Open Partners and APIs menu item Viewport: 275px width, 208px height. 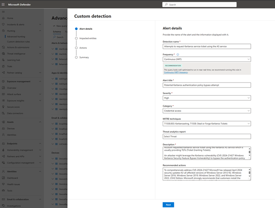click(16, 156)
